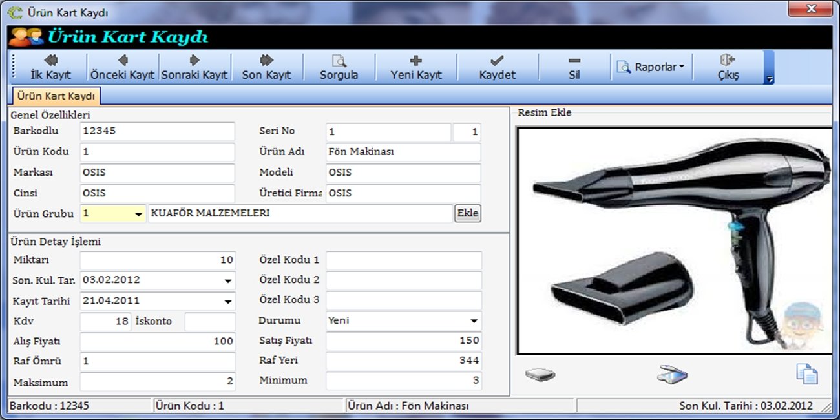Click into the Barkodlu input field

pos(157,132)
